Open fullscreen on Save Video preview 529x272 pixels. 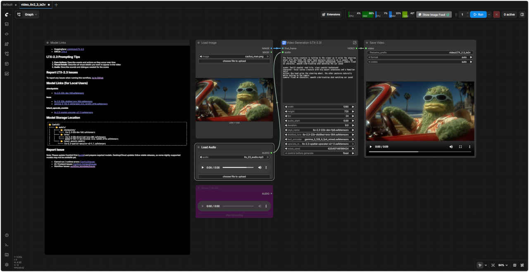click(460, 147)
